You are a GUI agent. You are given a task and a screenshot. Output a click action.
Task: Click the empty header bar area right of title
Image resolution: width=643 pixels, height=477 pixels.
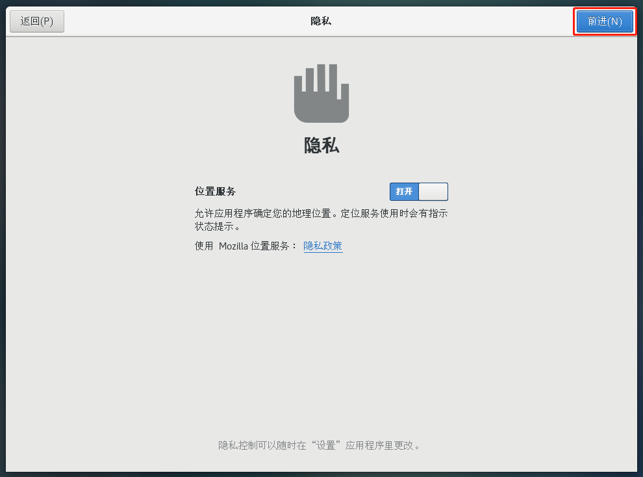coord(455,21)
